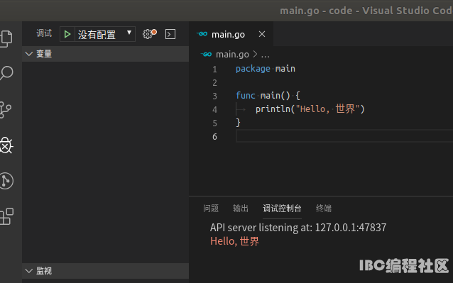
Task: Click the println("Hello, 世界") statement
Action: tap(310, 109)
